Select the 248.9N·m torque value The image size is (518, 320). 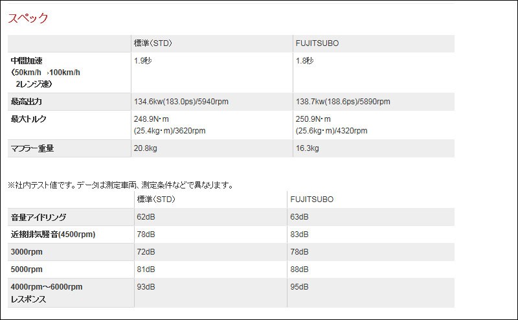click(x=152, y=119)
